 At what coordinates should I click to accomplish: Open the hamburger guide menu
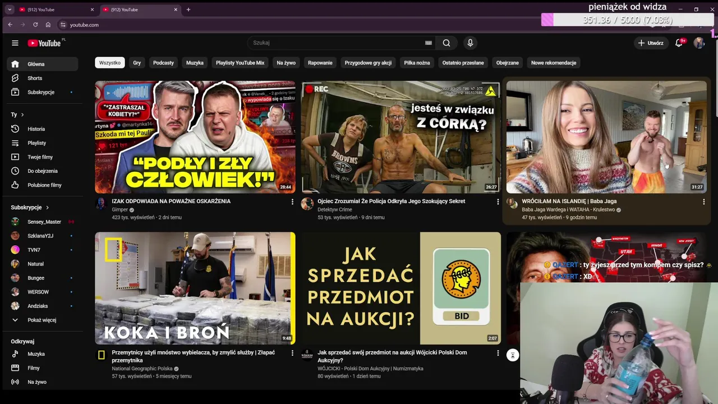coord(15,43)
